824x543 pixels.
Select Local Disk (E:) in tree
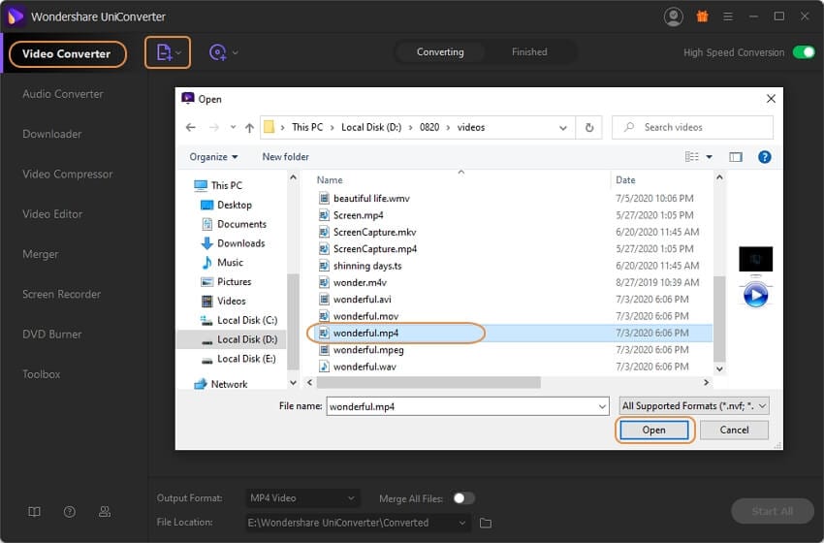click(238, 359)
